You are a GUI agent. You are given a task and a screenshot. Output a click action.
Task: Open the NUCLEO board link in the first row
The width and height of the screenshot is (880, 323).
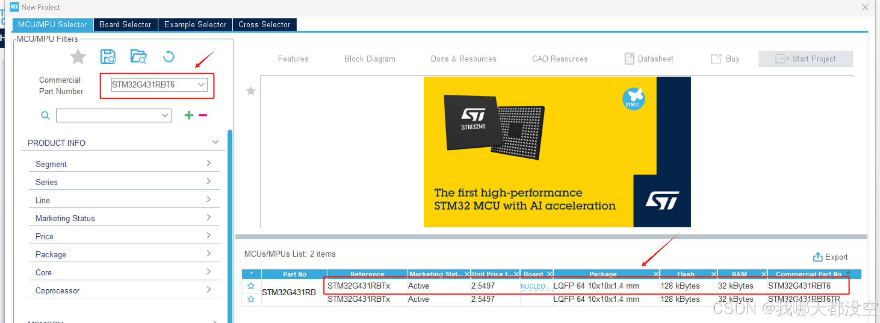(x=536, y=286)
